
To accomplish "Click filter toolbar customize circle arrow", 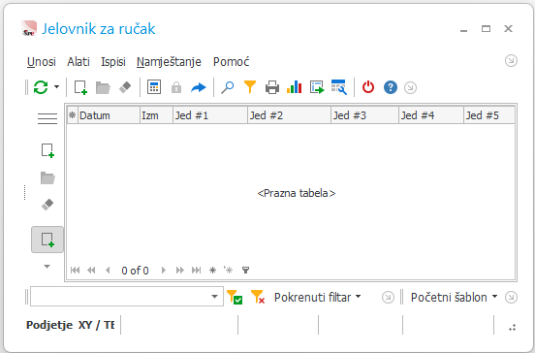I will click(x=388, y=298).
